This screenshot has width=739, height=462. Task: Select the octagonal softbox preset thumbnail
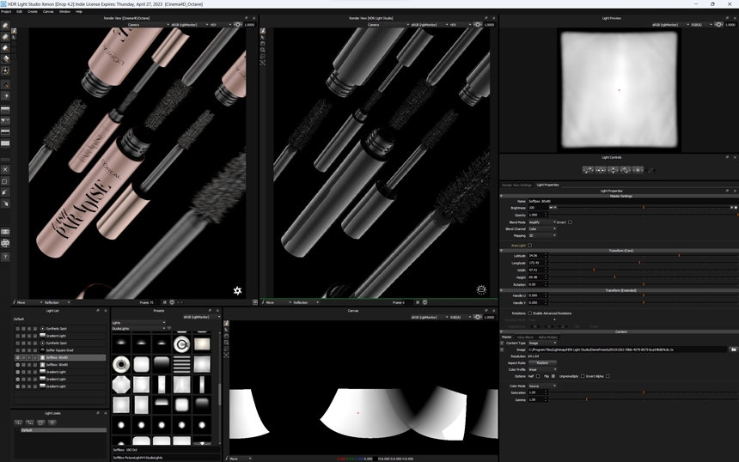click(x=121, y=385)
